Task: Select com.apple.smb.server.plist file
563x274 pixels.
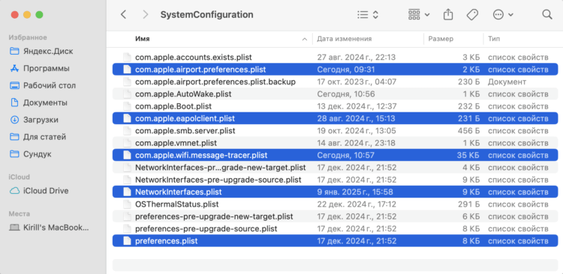Action: (335, 131)
